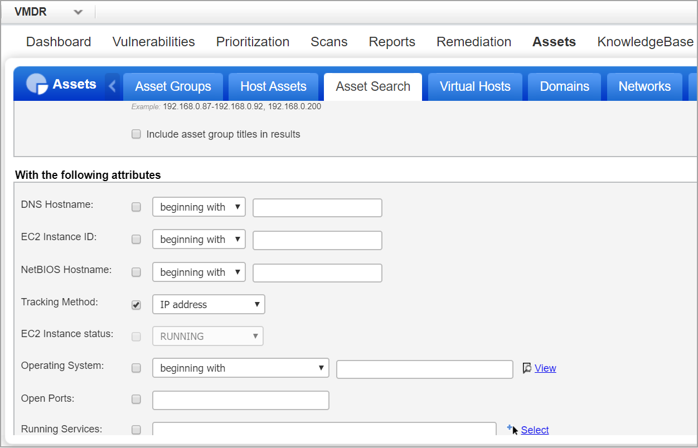Focus the EC2 Instance ID text field

(x=317, y=240)
